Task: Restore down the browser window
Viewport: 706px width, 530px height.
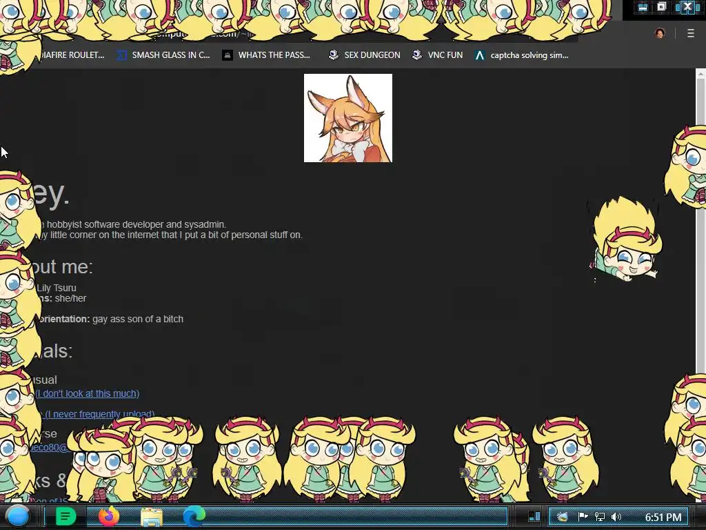Action: tap(661, 7)
